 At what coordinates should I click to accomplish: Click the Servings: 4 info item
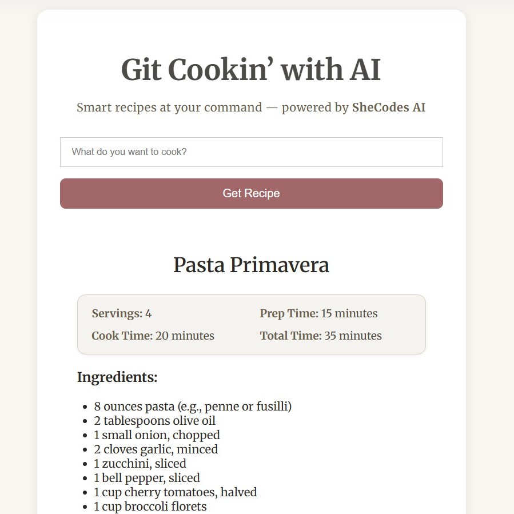pyautogui.click(x=122, y=313)
